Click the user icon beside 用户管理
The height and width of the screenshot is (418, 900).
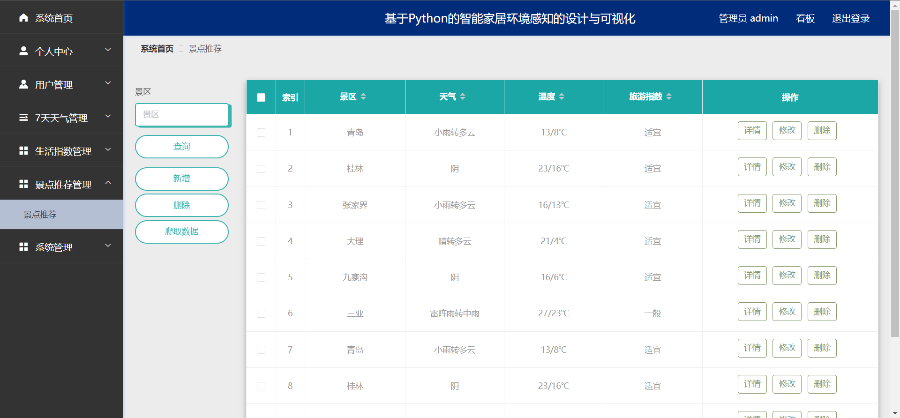tap(23, 84)
